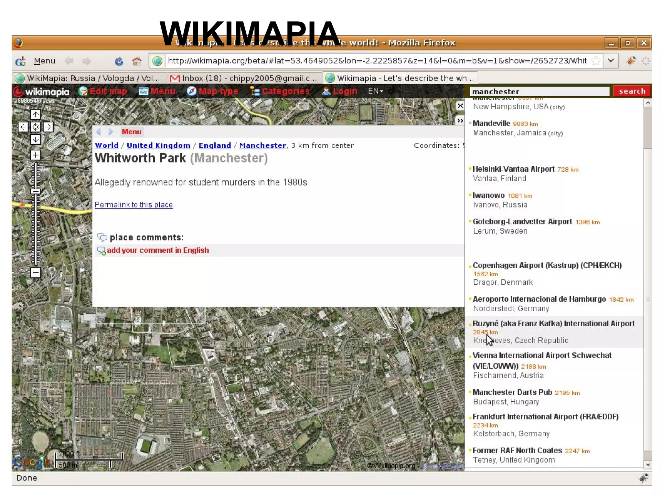The image size is (662, 496).
Task: Select Manchester Darts Pub result
Action: 512,392
